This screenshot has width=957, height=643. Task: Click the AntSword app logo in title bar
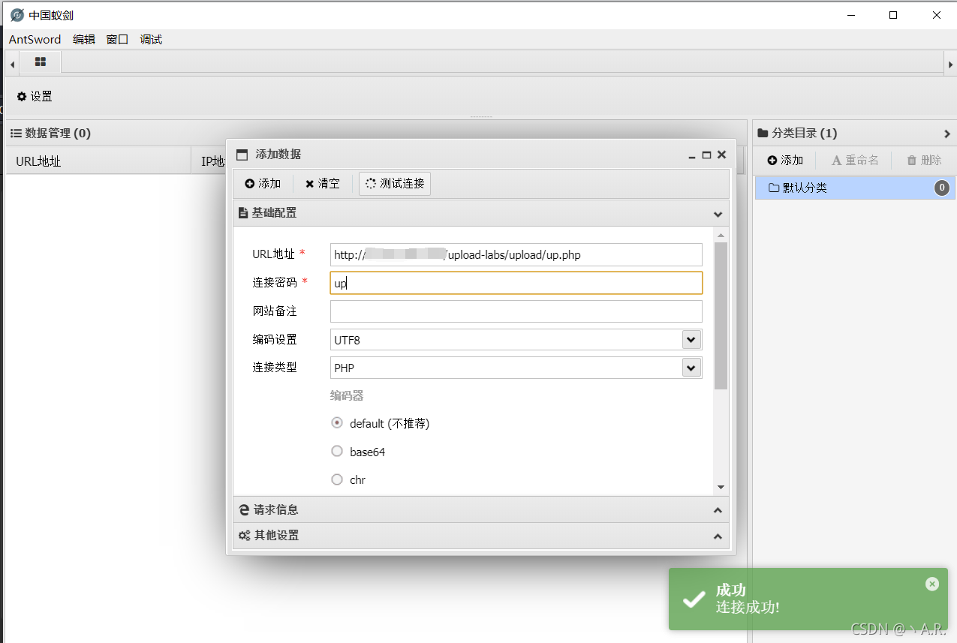(x=17, y=15)
